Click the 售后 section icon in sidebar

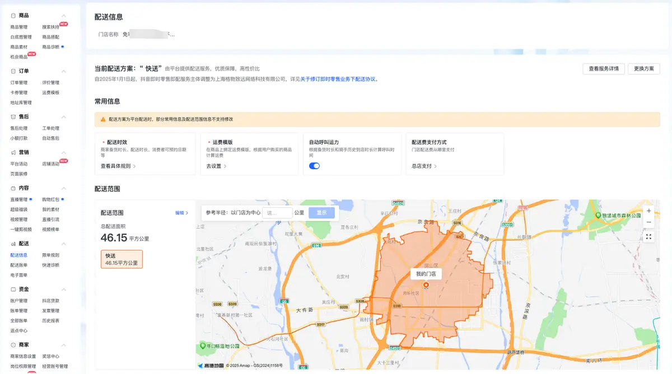coord(13,116)
